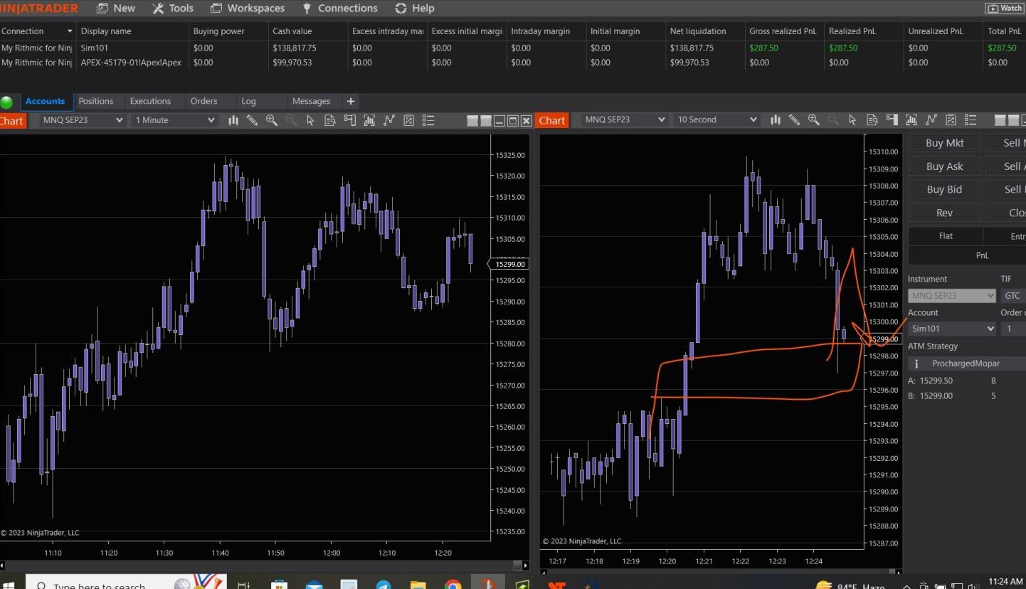This screenshot has height=589, width=1026.
Task: Open the Sim101 account dropdown
Action: click(951, 329)
